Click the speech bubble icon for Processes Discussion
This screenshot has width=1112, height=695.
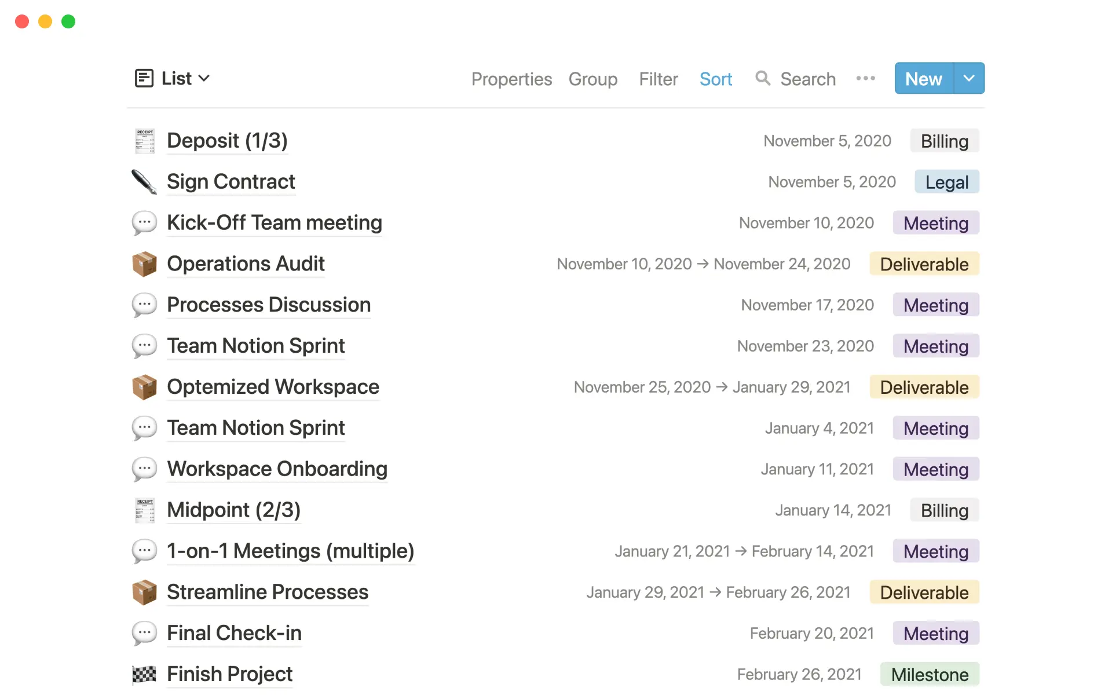tap(145, 305)
